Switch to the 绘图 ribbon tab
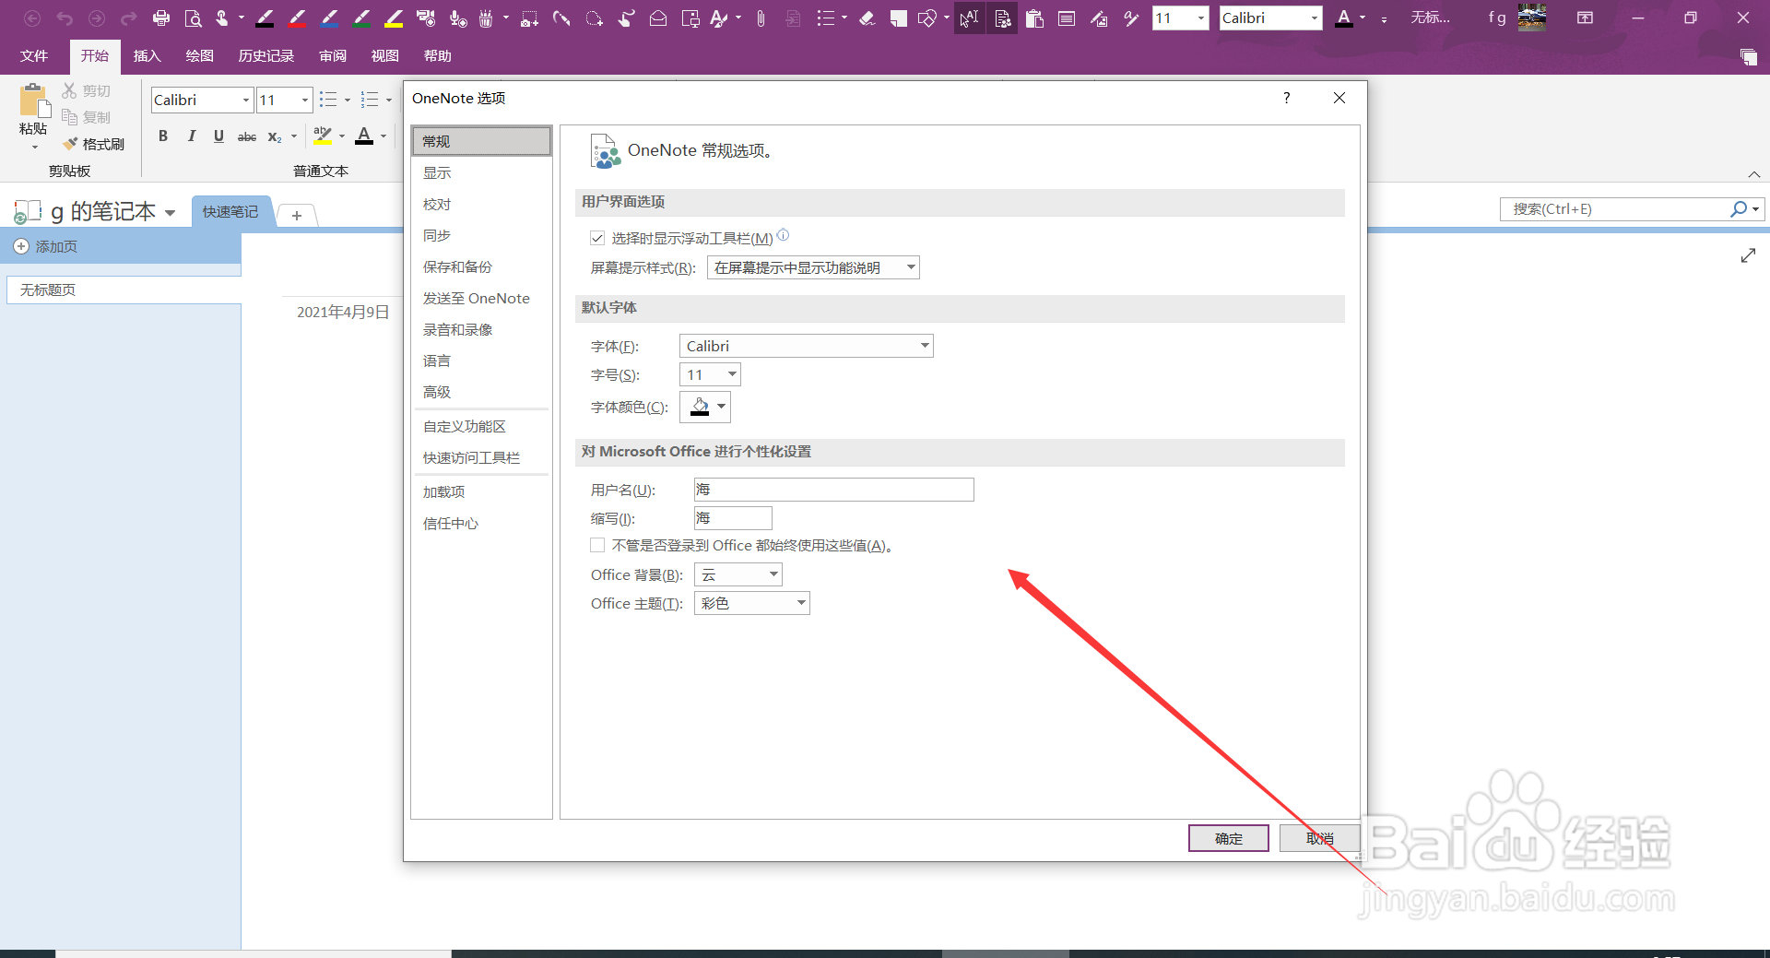The height and width of the screenshot is (958, 1770). point(199,56)
